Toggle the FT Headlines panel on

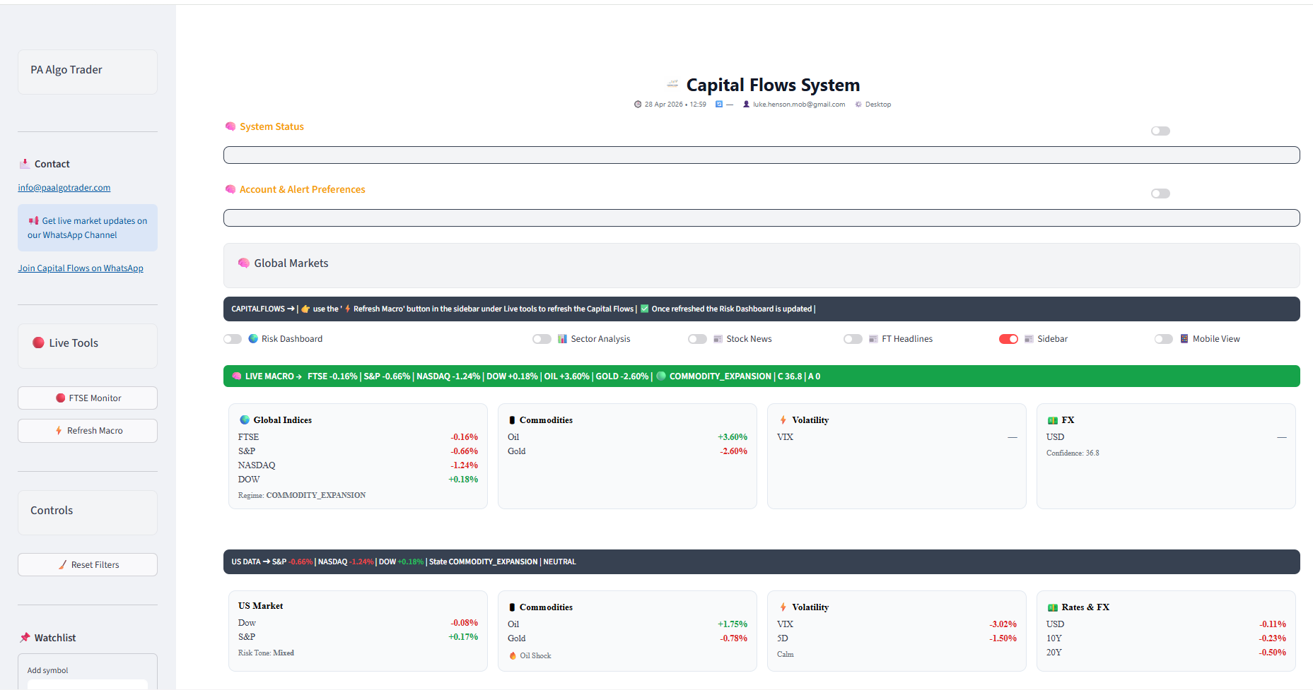(x=853, y=339)
